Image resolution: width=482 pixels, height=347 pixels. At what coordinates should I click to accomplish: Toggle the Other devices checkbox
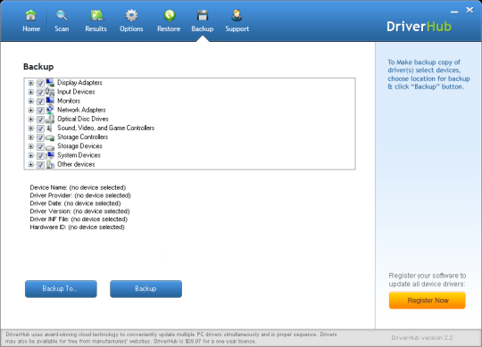tap(40, 165)
